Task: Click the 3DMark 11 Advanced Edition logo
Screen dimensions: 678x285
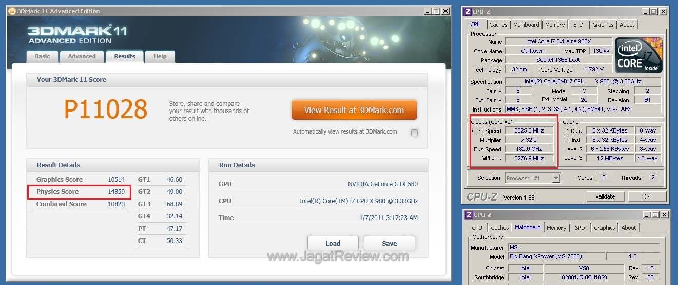Action: click(77, 34)
